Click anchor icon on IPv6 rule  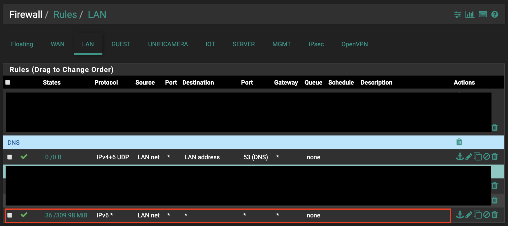459,215
